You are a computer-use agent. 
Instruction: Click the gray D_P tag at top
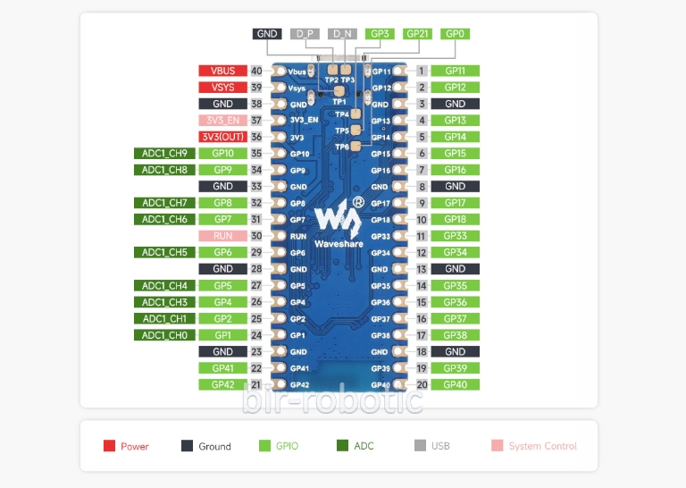point(305,34)
